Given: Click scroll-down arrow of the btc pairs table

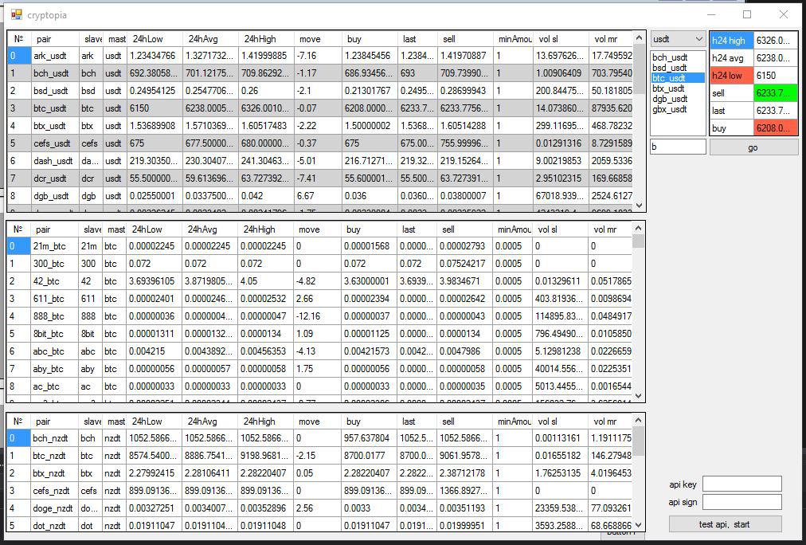Looking at the screenshot, I should point(639,396).
